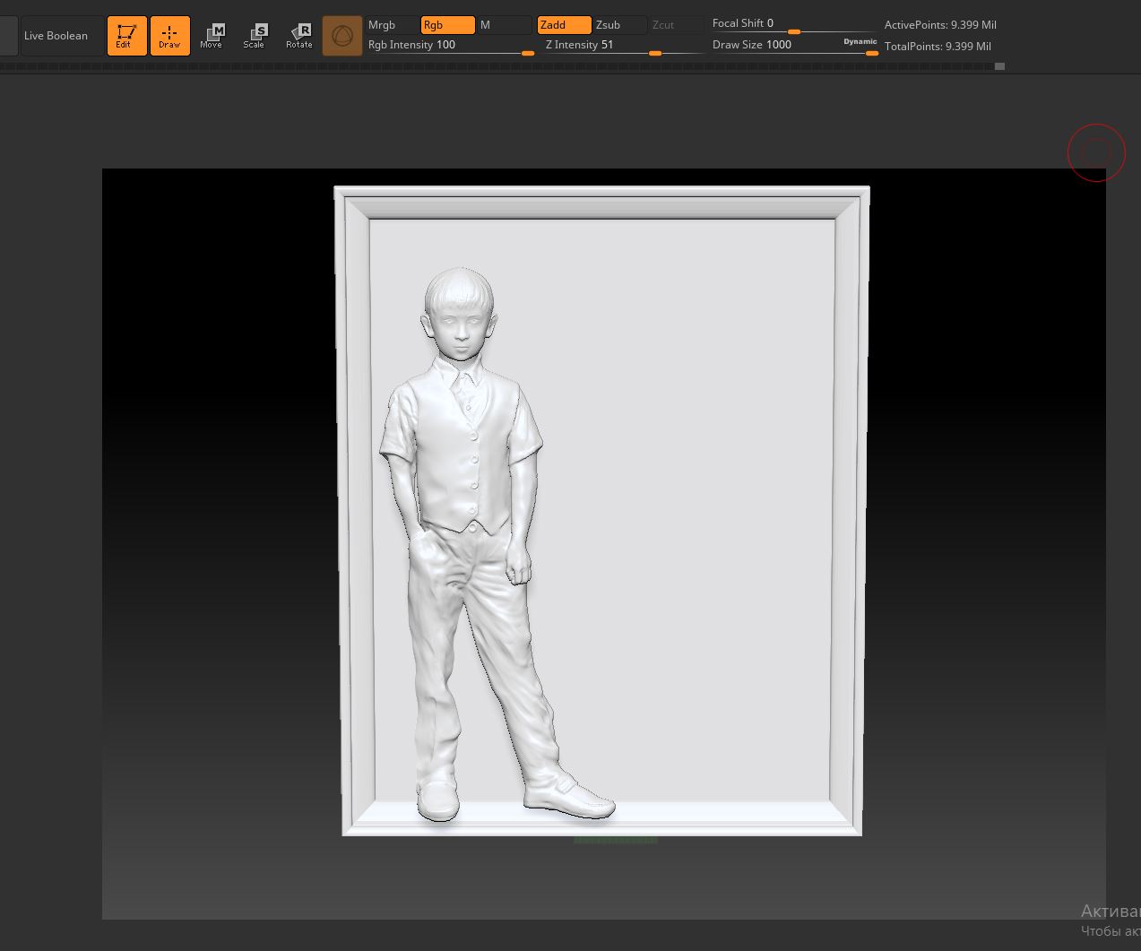This screenshot has width=1141, height=951.
Task: Toggle Edit mode button
Action: (126, 36)
